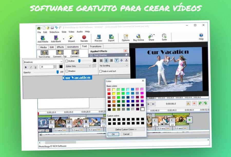The width and height of the screenshot is (231, 157).
Task: Collapse the Text Overlay effect entry
Action: (91, 55)
